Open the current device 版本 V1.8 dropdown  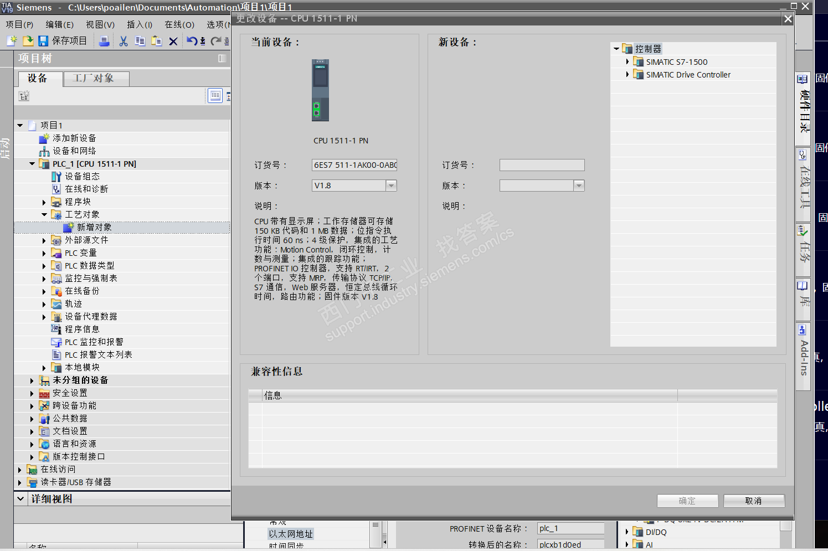(x=392, y=186)
